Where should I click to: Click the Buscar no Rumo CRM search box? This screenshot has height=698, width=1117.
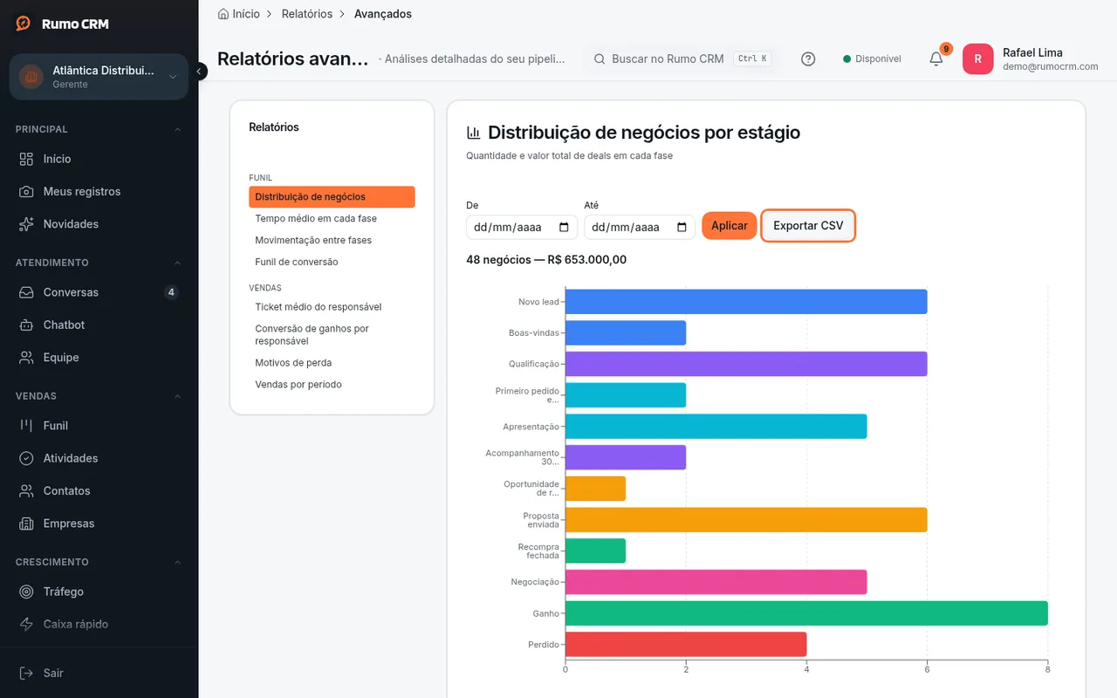pyautogui.click(x=681, y=59)
